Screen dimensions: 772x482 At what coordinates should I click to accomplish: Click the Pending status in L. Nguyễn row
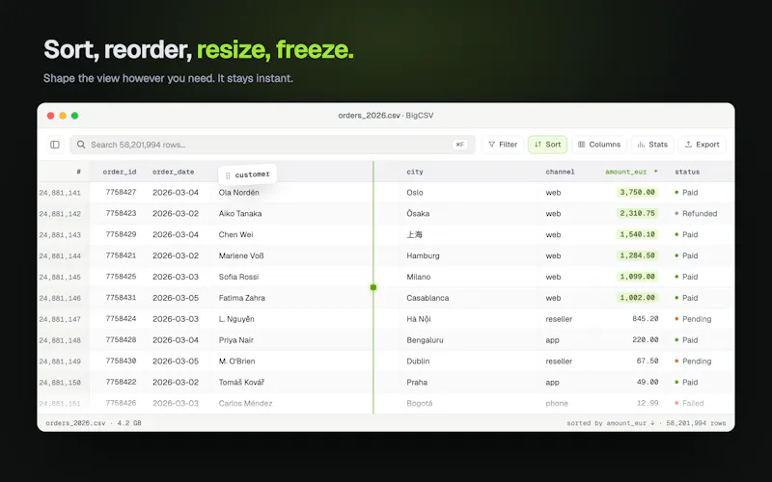coord(693,319)
